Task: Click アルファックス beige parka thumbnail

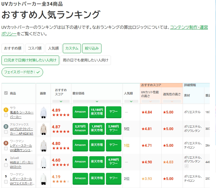Action: [x=43, y=129]
